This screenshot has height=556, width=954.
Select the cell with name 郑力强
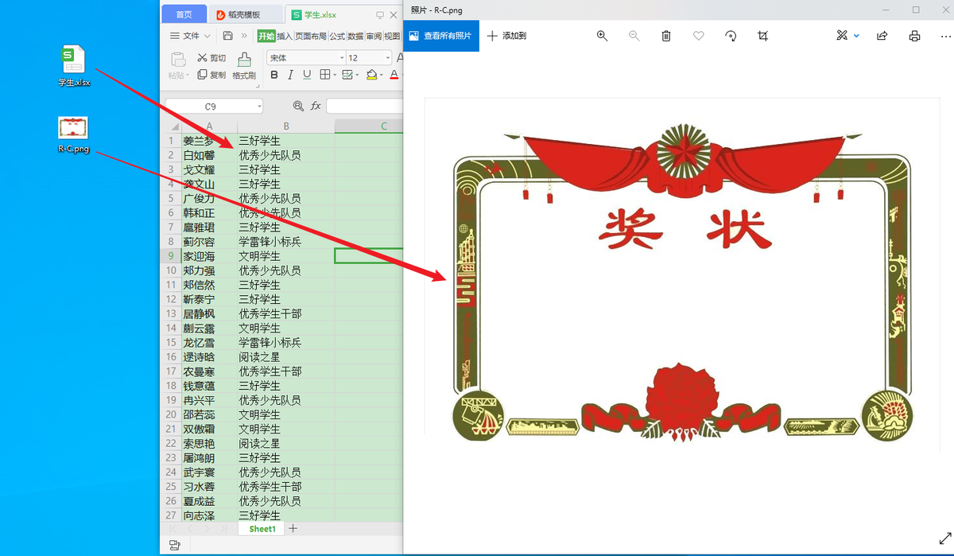pyautogui.click(x=209, y=270)
